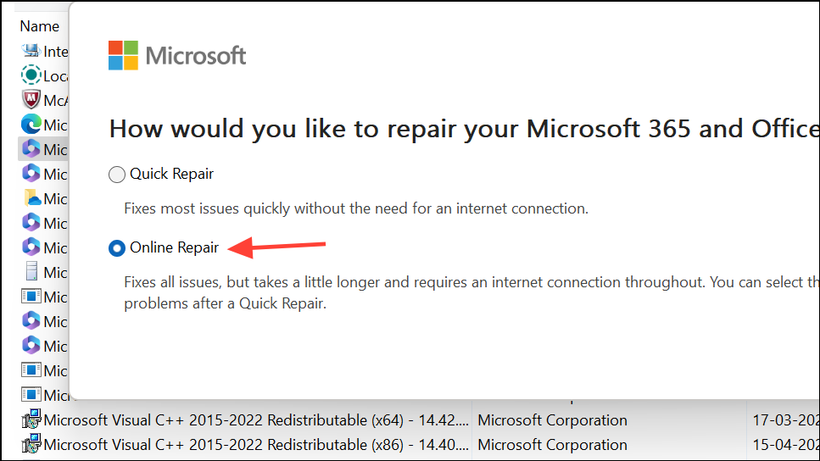Image resolution: width=820 pixels, height=461 pixels.
Task: Click the highlighted Microsoft 365 program icon
Action: pos(31,149)
